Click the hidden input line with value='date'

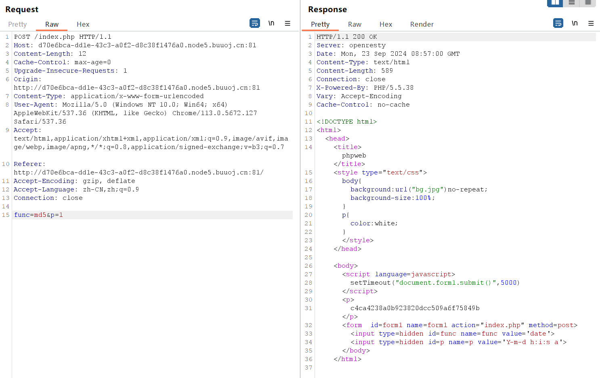pyautogui.click(x=453, y=334)
